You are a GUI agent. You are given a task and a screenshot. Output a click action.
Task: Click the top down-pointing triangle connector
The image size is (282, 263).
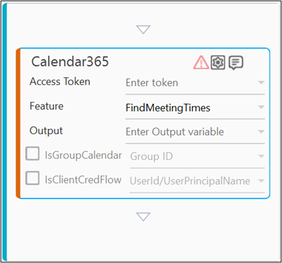tap(143, 30)
